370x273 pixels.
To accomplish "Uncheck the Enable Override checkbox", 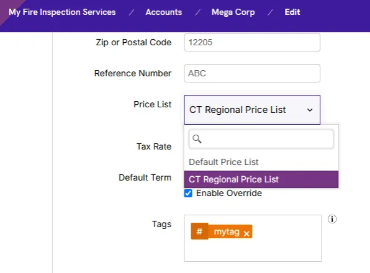I will click(188, 194).
